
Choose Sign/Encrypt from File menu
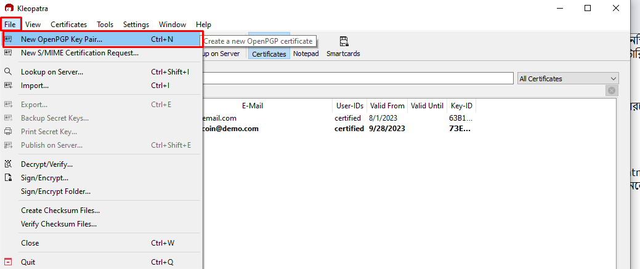pyautogui.click(x=102, y=177)
